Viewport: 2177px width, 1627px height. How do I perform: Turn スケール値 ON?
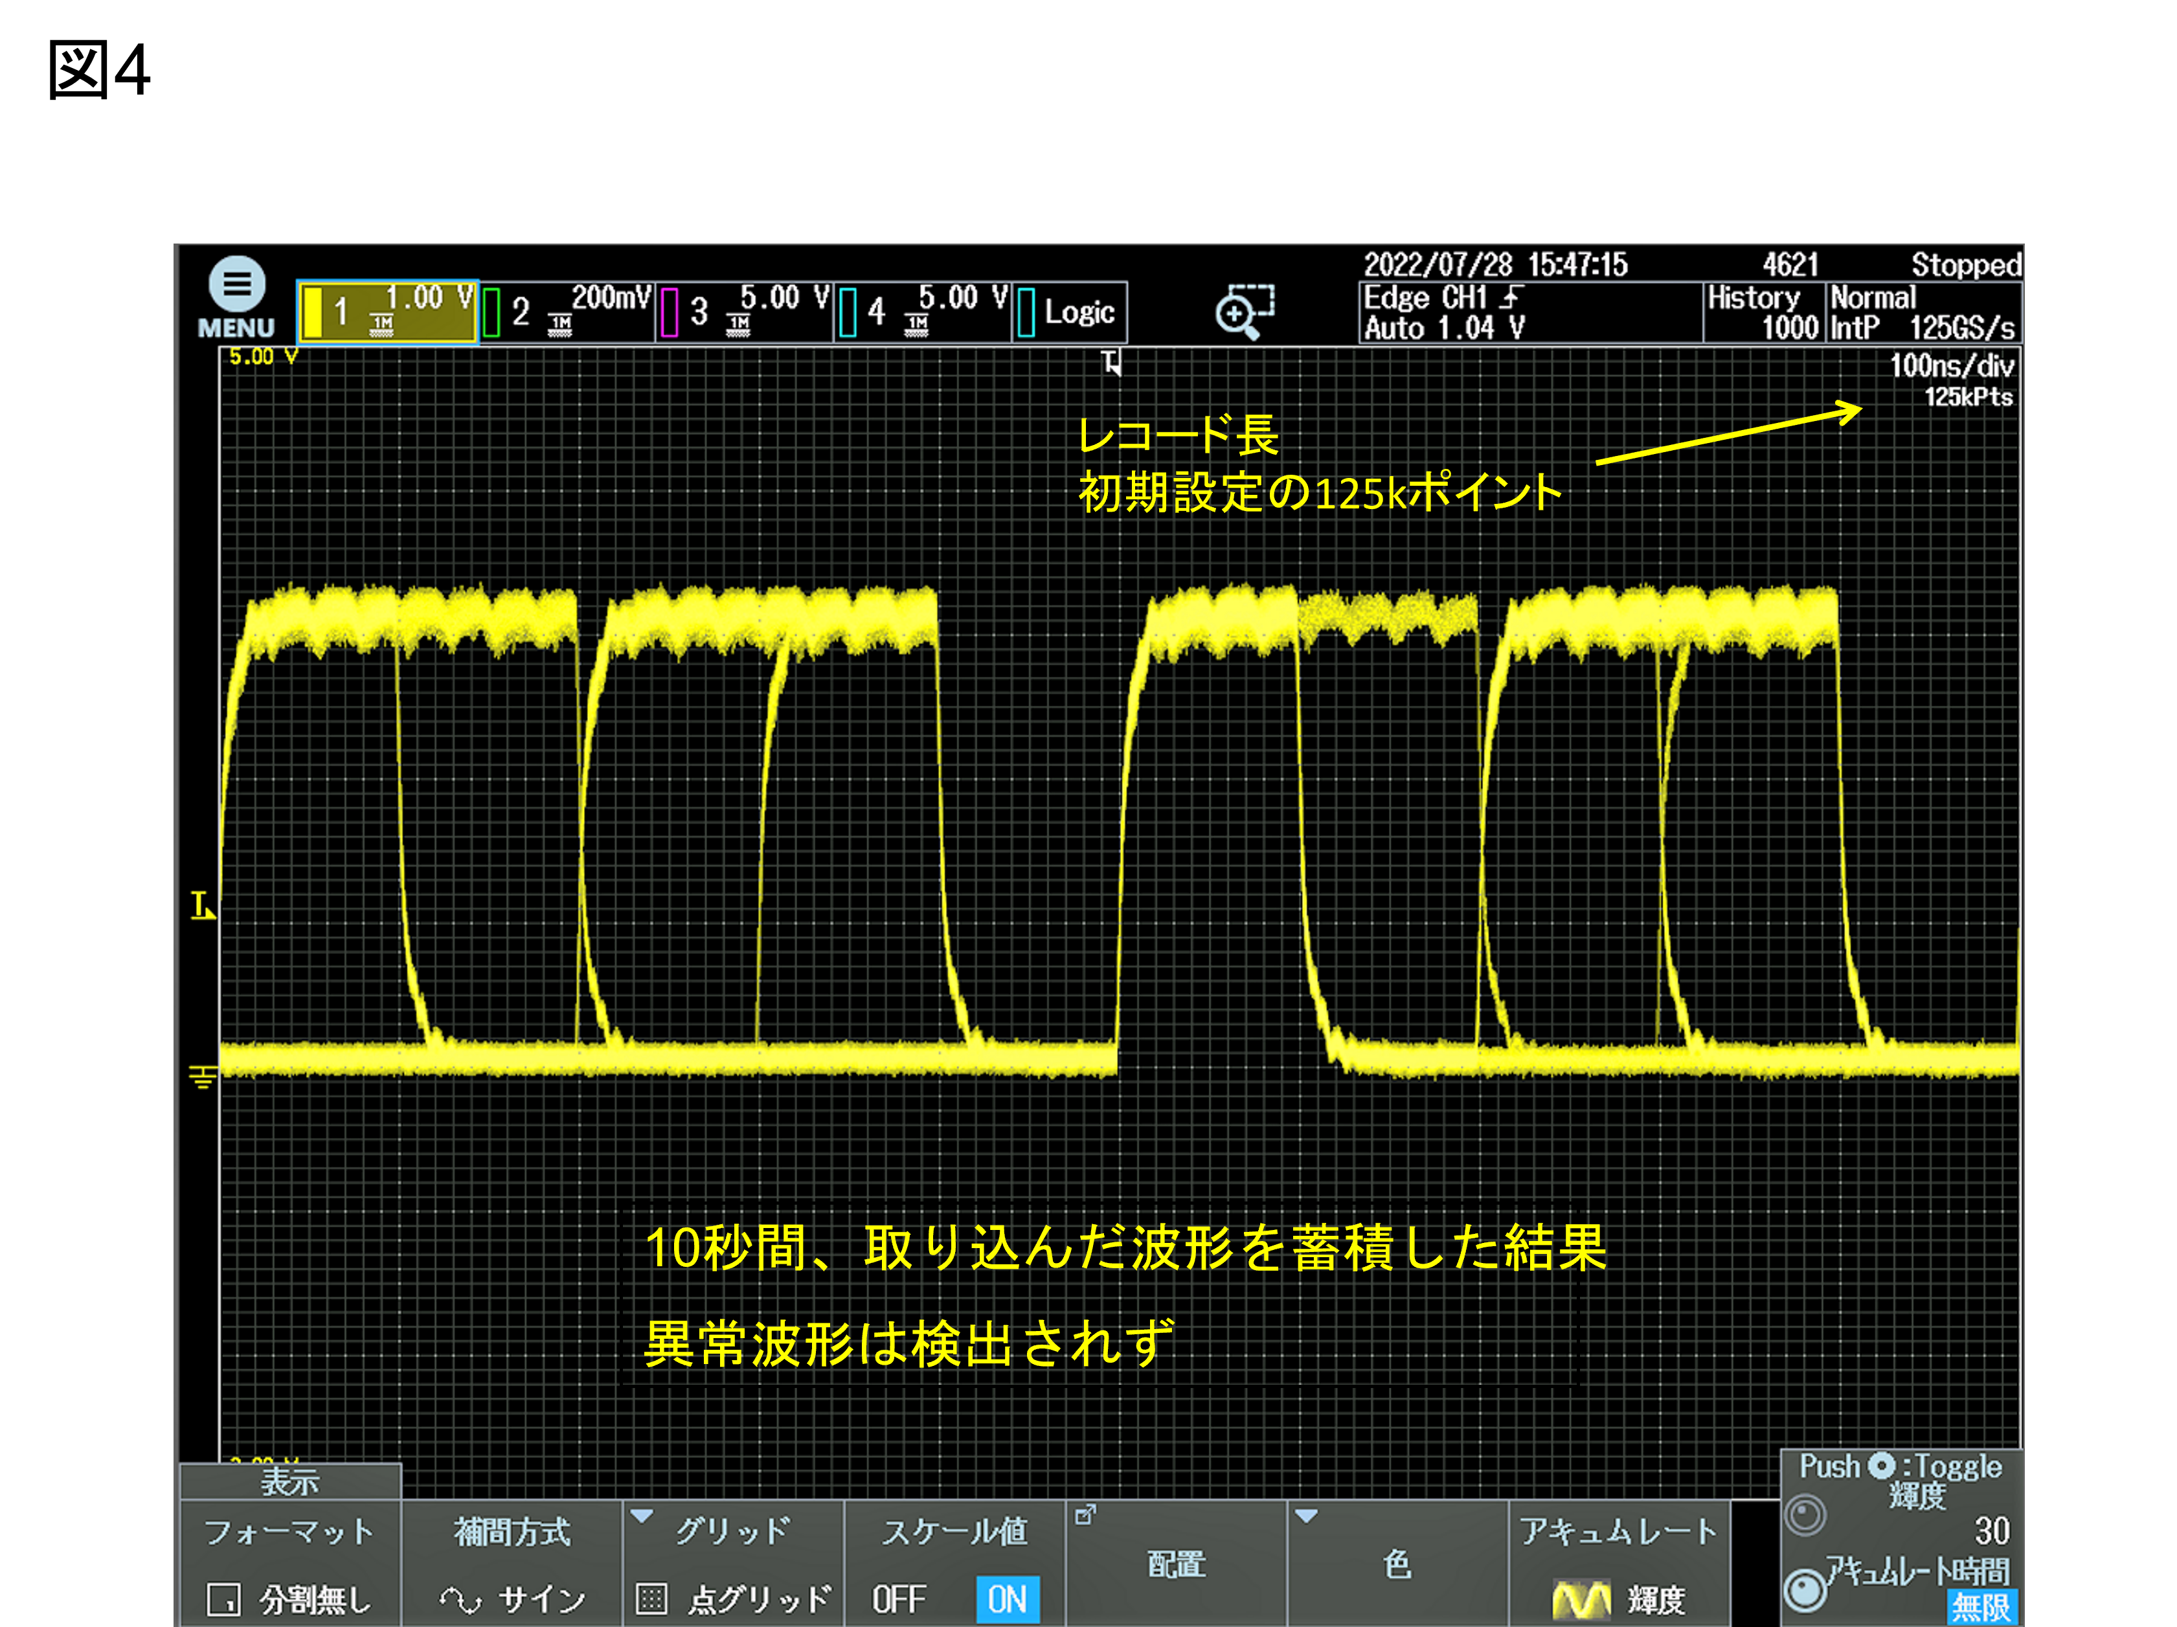click(x=1008, y=1599)
